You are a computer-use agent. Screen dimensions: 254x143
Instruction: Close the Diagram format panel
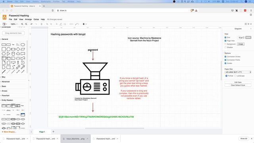251,29
